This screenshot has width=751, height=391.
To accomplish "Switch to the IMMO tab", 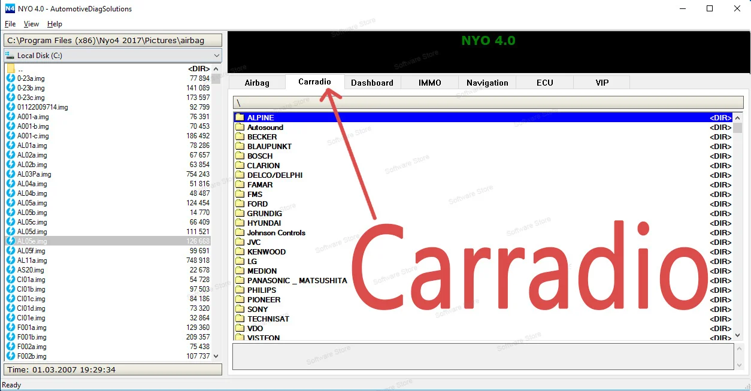I will pyautogui.click(x=429, y=83).
